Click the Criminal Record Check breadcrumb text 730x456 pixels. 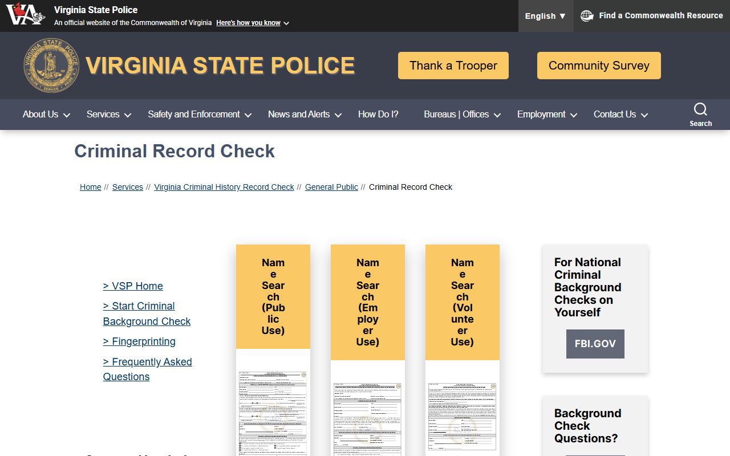[x=411, y=187]
